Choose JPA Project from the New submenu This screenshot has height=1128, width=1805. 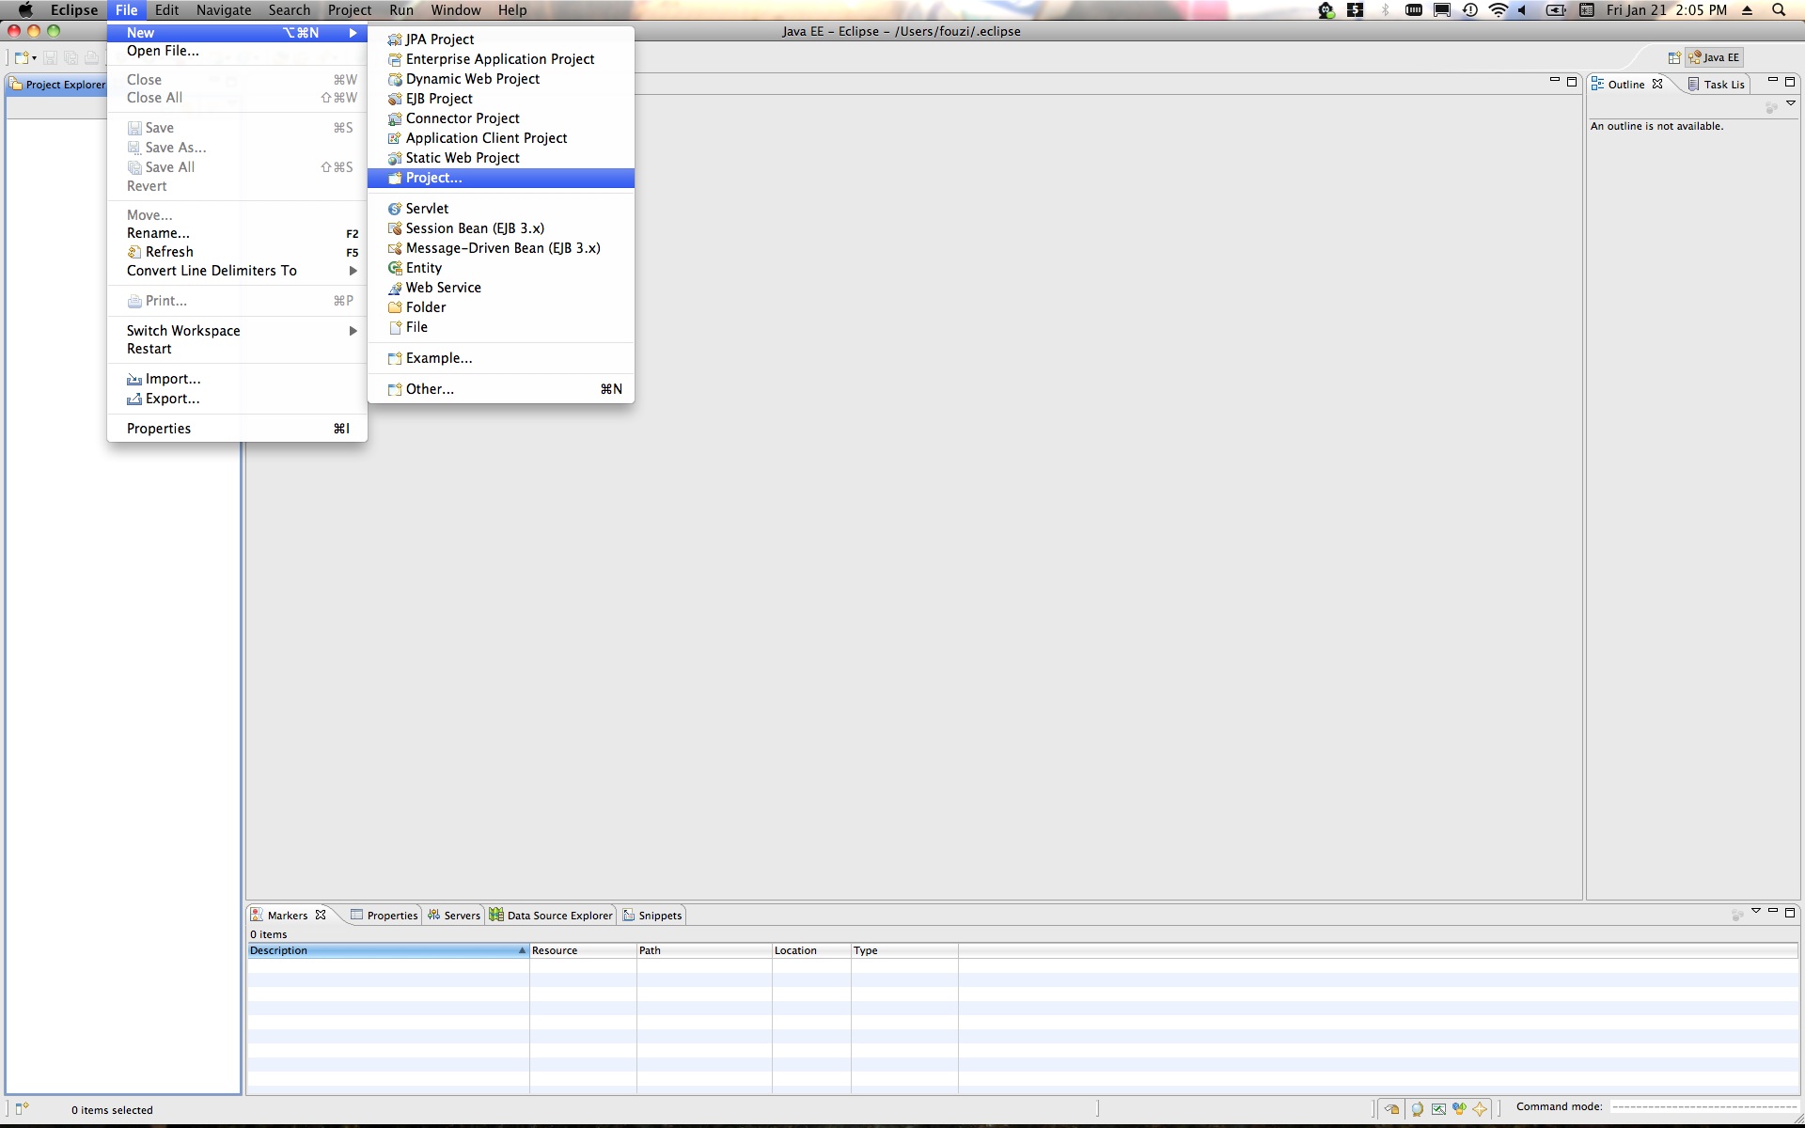click(500, 39)
